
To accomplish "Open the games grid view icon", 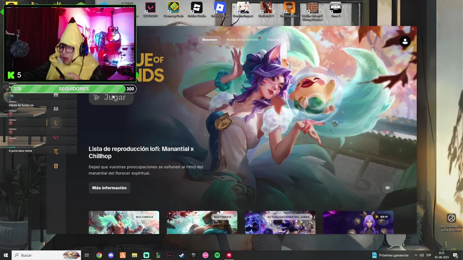I will click(56, 109).
